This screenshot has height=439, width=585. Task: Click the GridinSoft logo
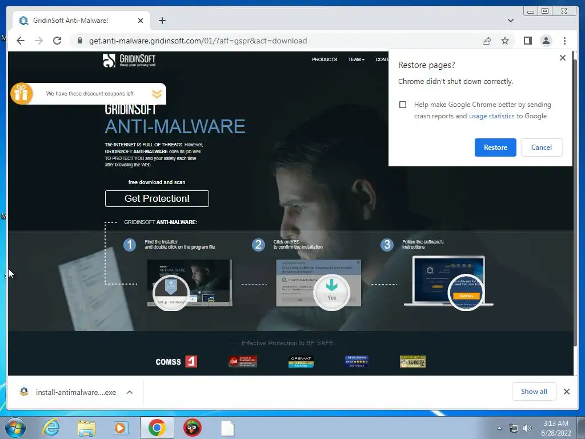click(129, 60)
